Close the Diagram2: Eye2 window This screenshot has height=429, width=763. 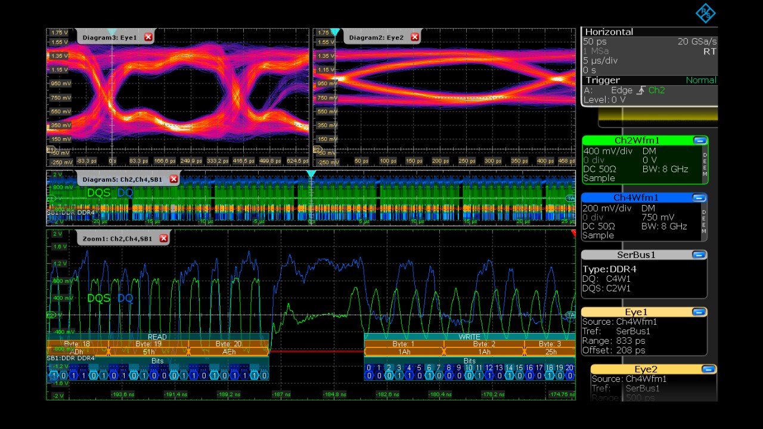[415, 38]
